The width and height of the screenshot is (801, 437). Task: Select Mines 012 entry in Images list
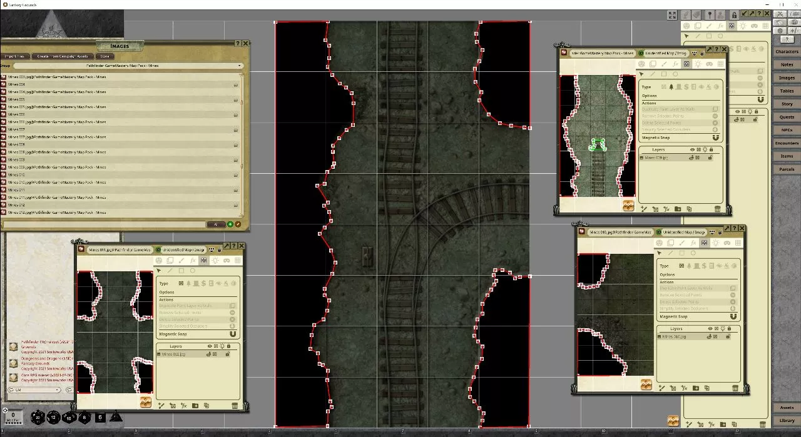click(121, 205)
